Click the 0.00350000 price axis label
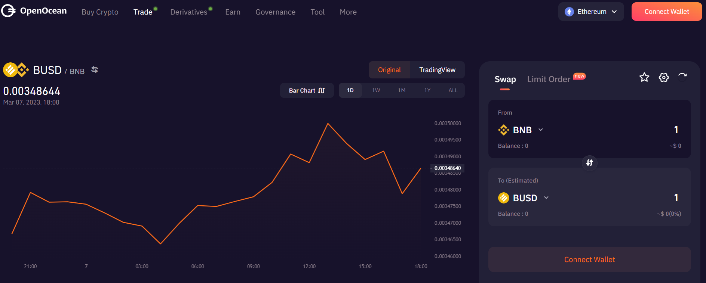Viewport: 706px width, 283px height. [x=448, y=123]
